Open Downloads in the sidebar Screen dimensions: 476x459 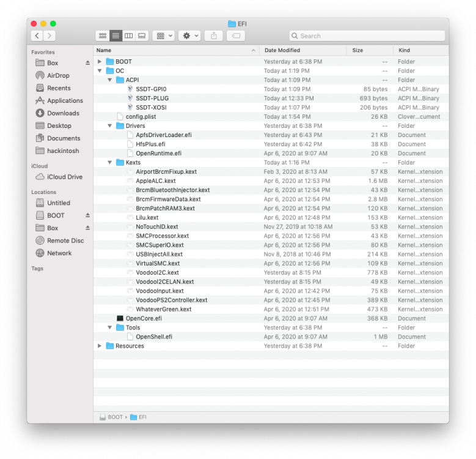[63, 113]
